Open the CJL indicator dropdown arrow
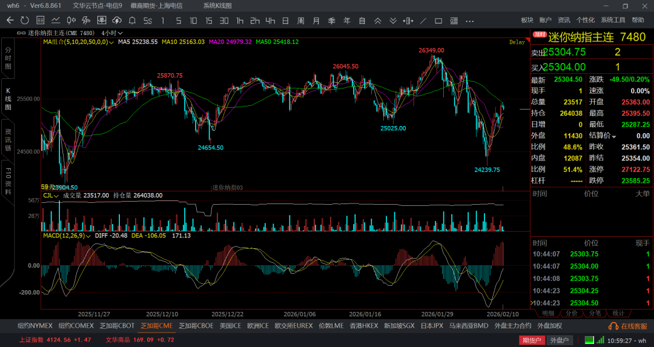The width and height of the screenshot is (654, 347). point(56,196)
